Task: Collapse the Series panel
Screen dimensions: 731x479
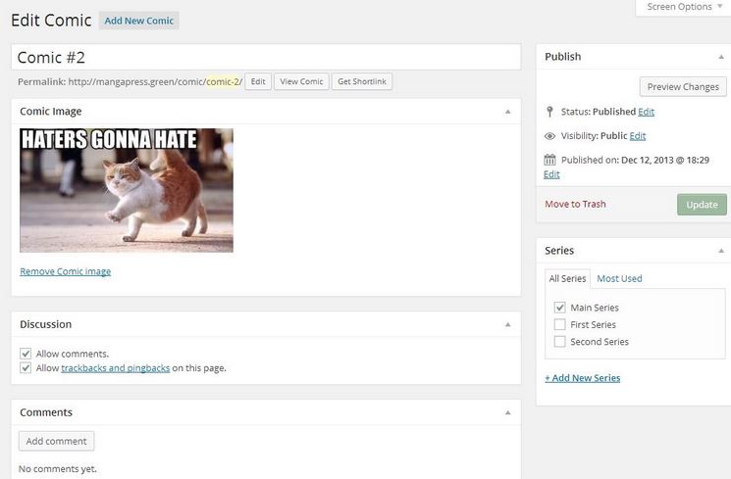Action: 721,251
